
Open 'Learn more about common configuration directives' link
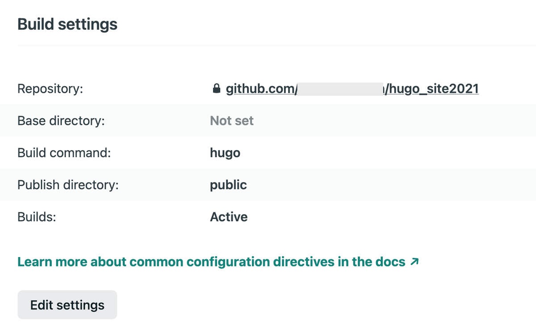point(211,262)
